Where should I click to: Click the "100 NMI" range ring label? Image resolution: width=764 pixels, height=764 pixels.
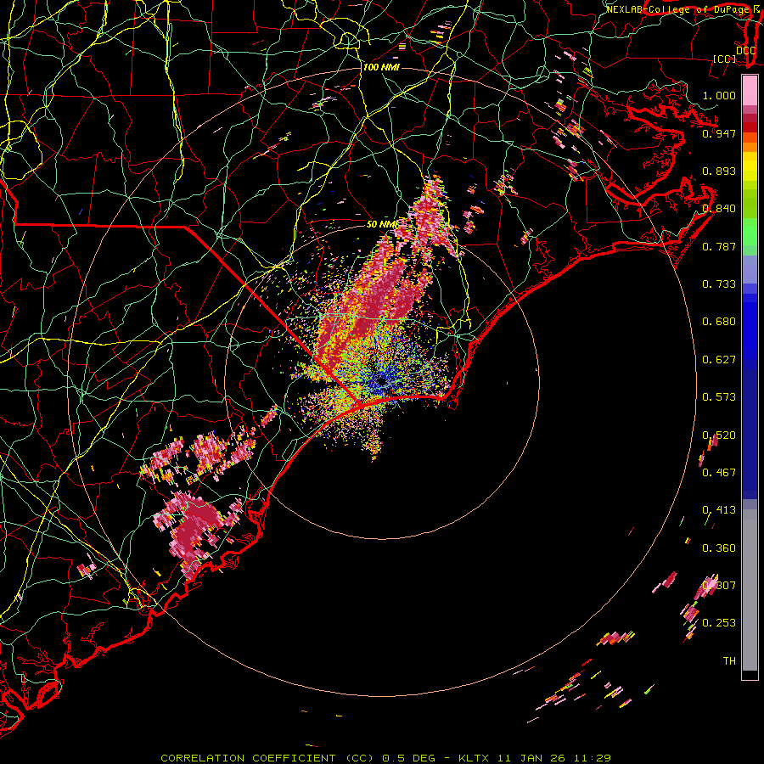click(x=381, y=67)
